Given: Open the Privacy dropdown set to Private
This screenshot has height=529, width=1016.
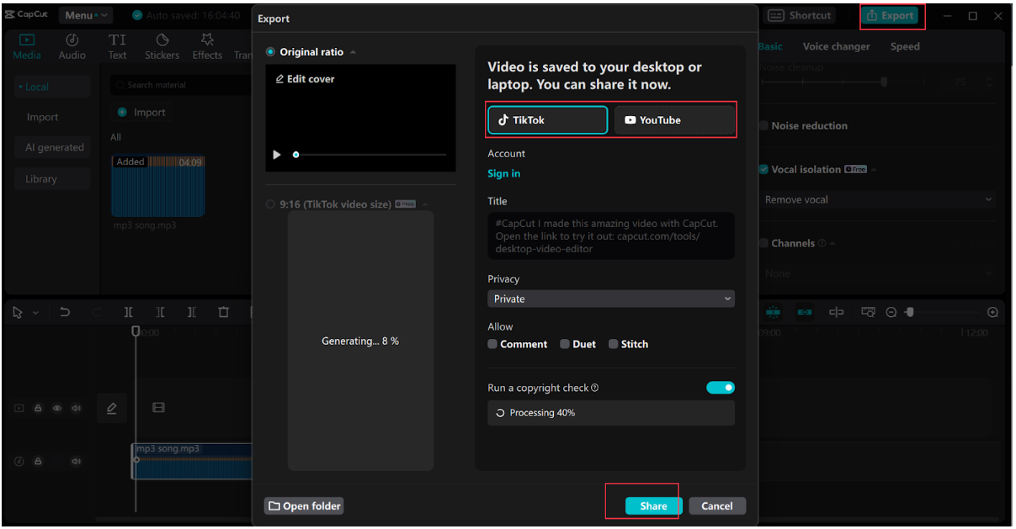Looking at the screenshot, I should (611, 299).
